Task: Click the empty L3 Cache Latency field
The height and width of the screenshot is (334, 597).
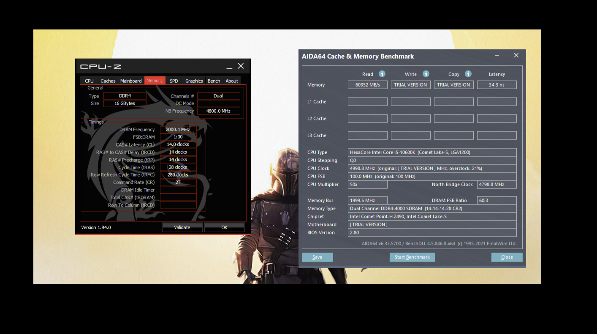Action: (x=497, y=136)
